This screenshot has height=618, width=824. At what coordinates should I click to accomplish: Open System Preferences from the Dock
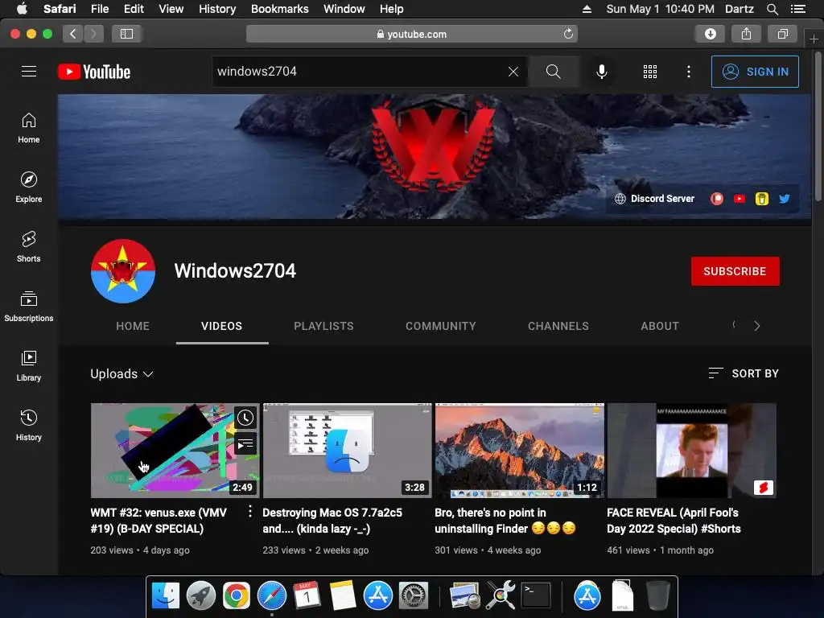[x=414, y=596]
